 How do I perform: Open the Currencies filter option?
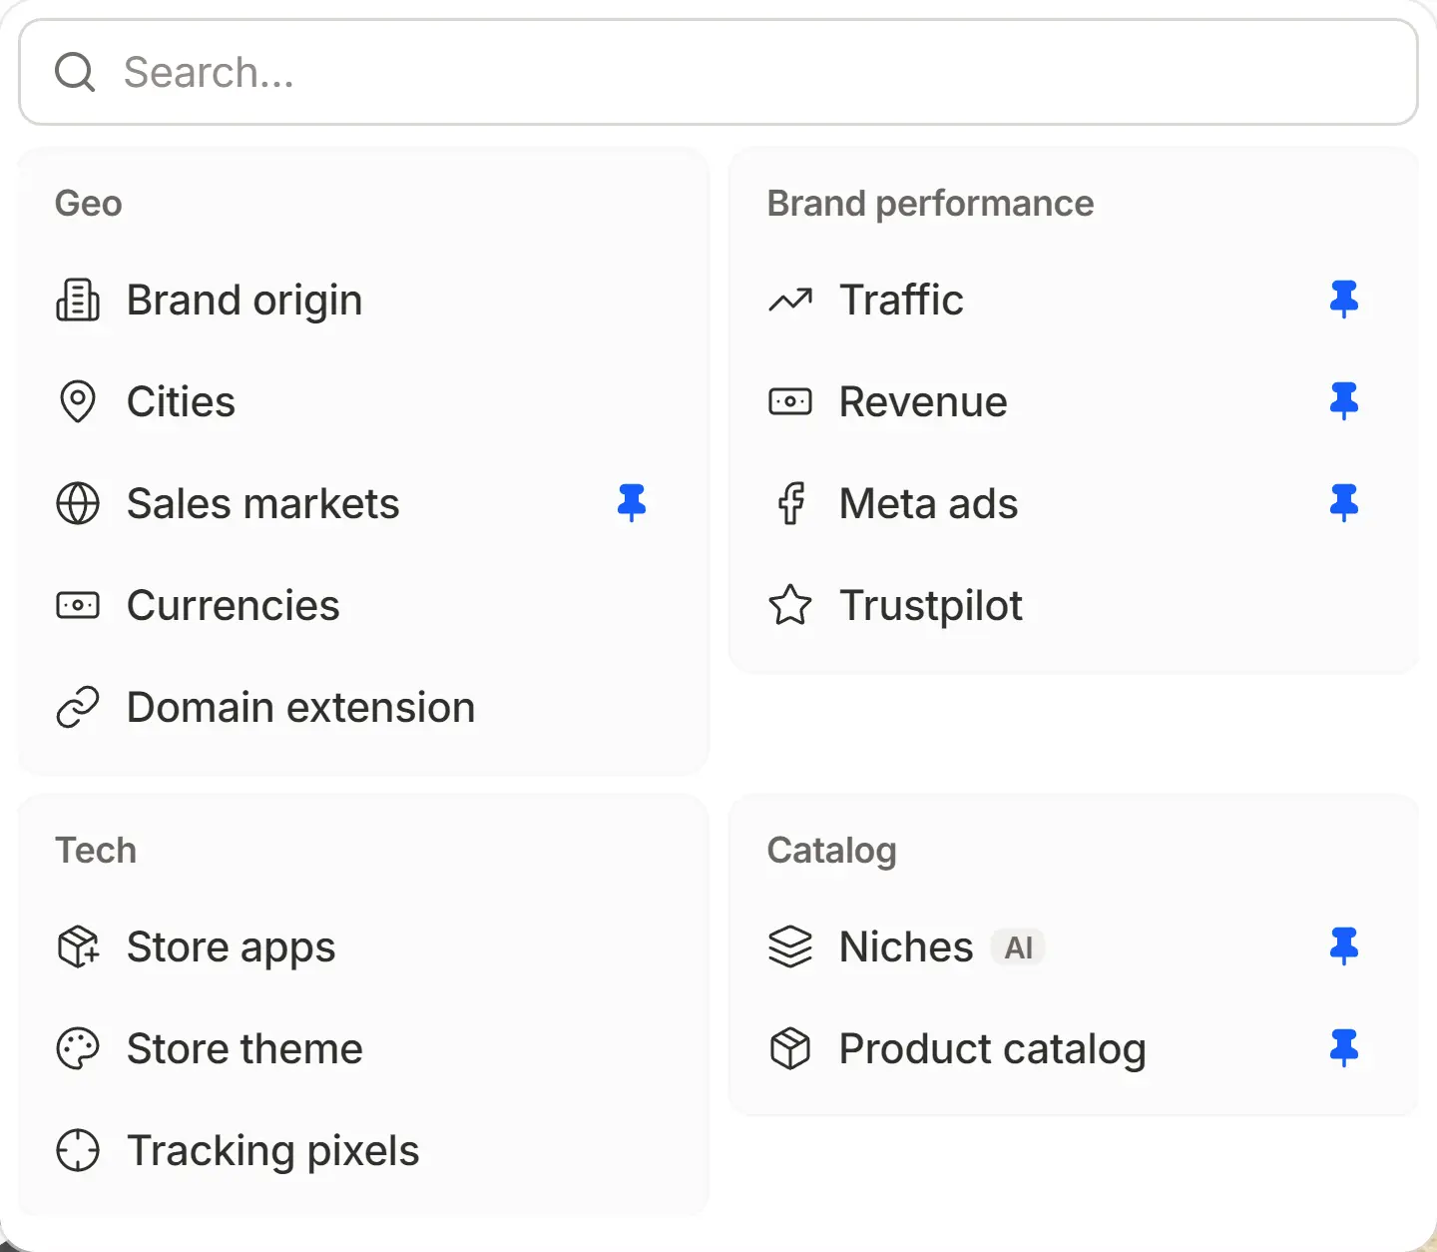pos(362,606)
